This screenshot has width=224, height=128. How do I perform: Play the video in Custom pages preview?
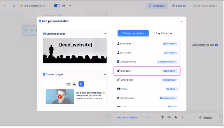tap(60, 97)
